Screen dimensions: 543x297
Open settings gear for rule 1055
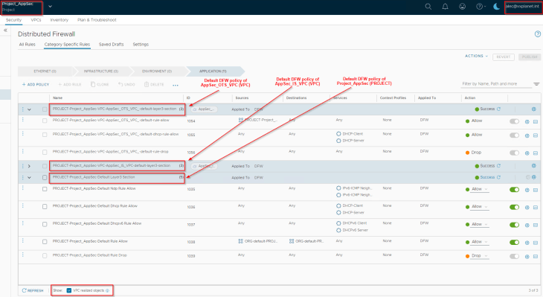(x=527, y=135)
